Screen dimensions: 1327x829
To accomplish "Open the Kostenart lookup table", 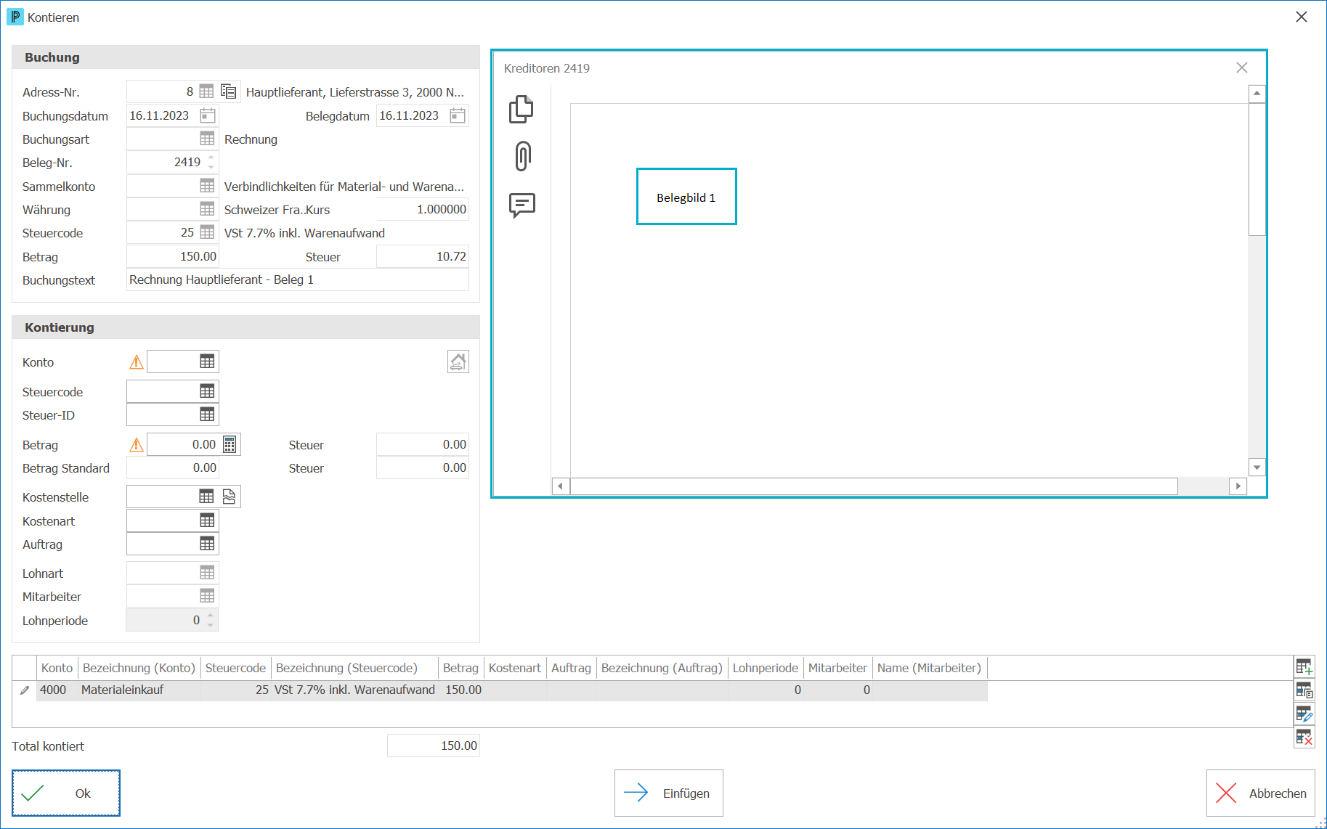I will coord(207,520).
